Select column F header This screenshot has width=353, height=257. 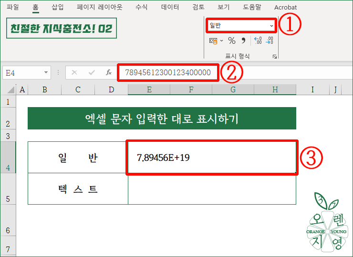click(x=191, y=89)
